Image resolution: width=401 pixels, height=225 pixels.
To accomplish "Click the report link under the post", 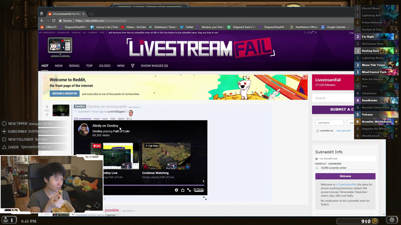I will click(121, 119).
